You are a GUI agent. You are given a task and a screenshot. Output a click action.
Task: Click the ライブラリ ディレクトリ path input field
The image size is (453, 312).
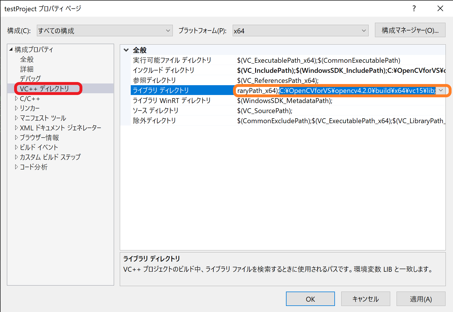(x=336, y=91)
